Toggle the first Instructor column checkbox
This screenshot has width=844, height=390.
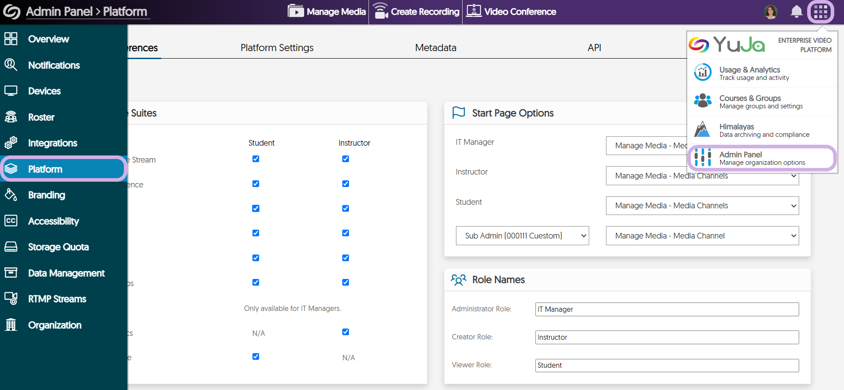coord(345,159)
